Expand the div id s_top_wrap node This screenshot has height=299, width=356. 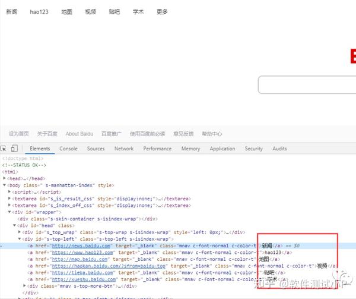pyautogui.click(x=20, y=232)
